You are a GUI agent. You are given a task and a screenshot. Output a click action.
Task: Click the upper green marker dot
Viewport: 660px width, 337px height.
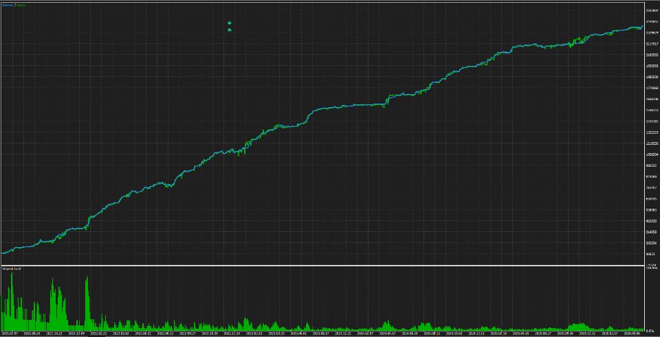230,23
